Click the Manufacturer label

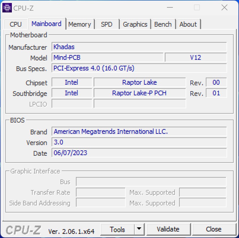(28, 47)
